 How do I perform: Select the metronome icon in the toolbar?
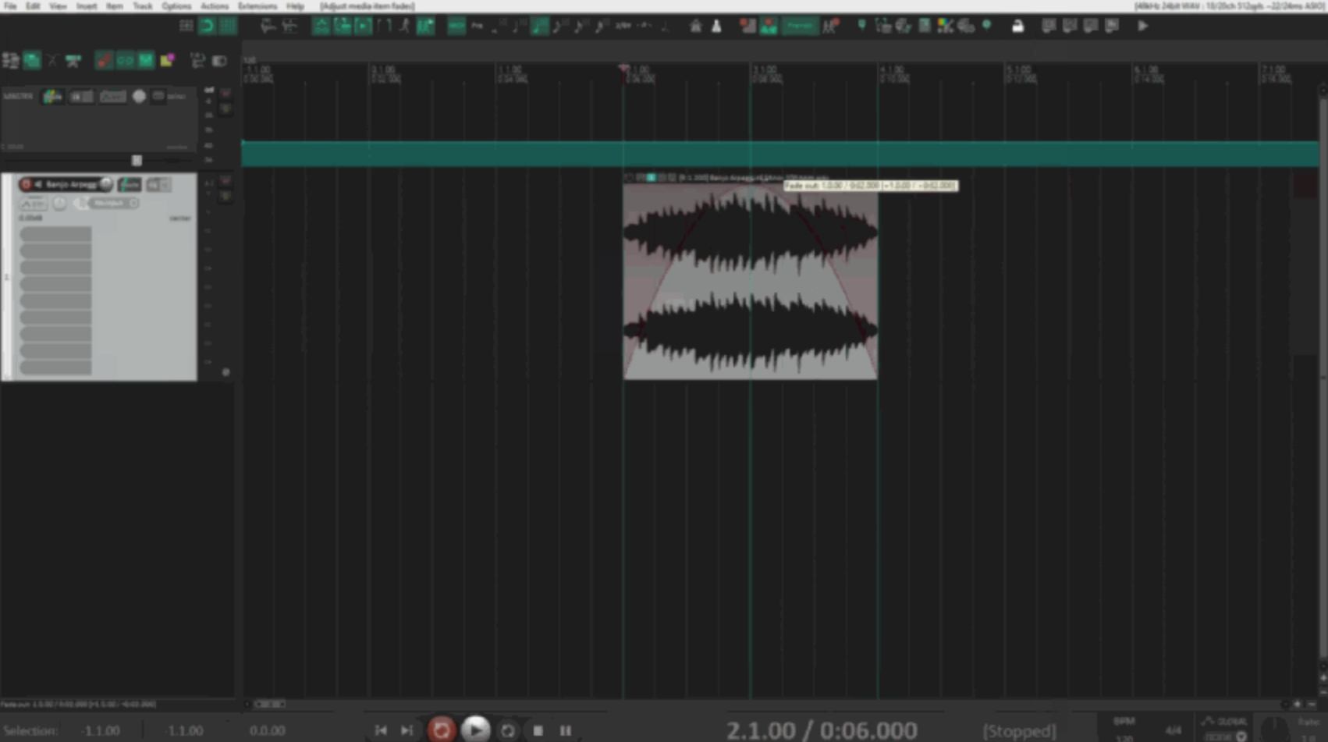715,26
